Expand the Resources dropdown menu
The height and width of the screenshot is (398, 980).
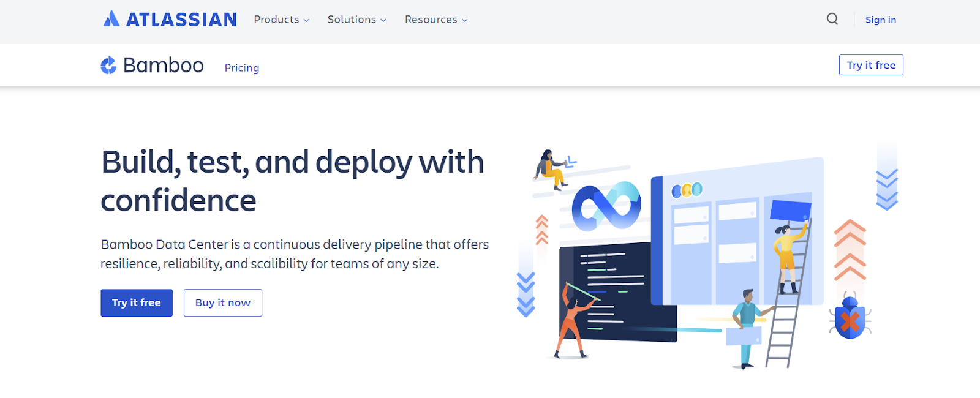click(x=436, y=20)
